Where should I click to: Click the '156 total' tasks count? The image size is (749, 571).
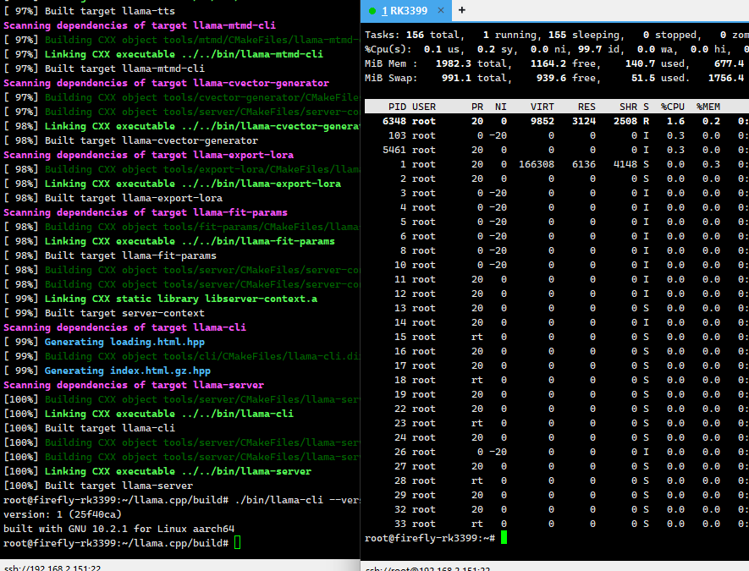point(435,35)
